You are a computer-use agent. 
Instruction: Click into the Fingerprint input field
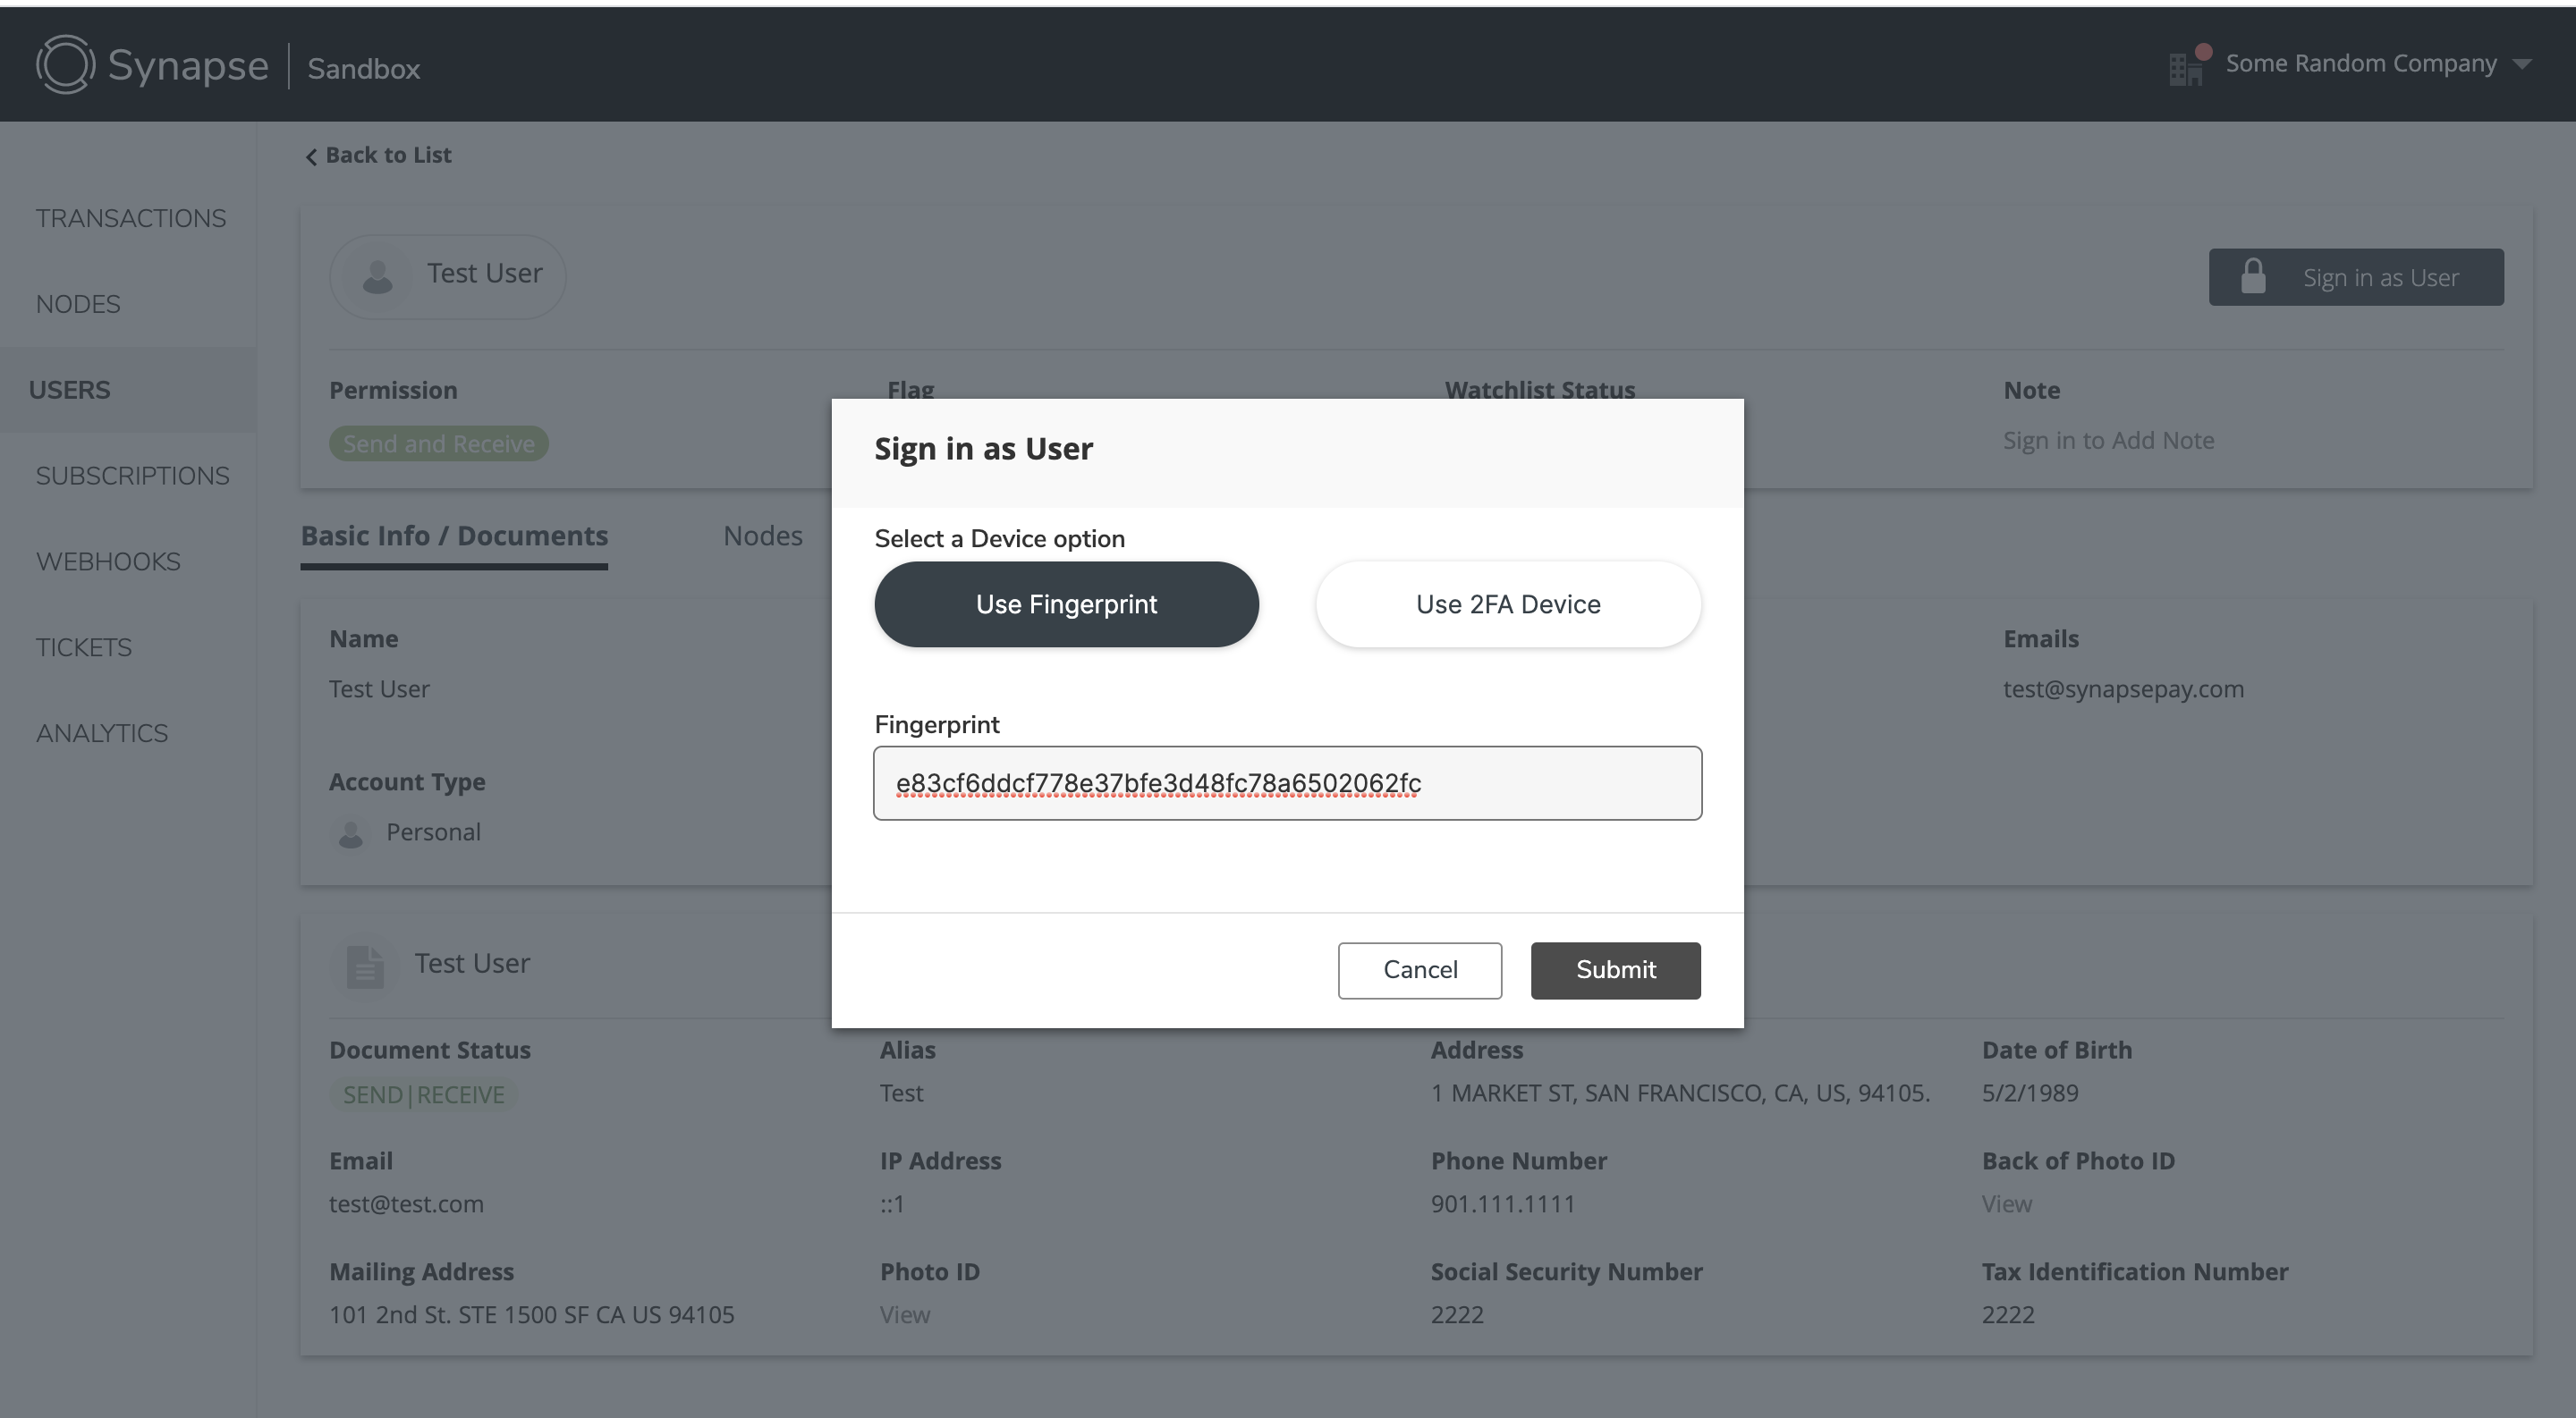1287,782
